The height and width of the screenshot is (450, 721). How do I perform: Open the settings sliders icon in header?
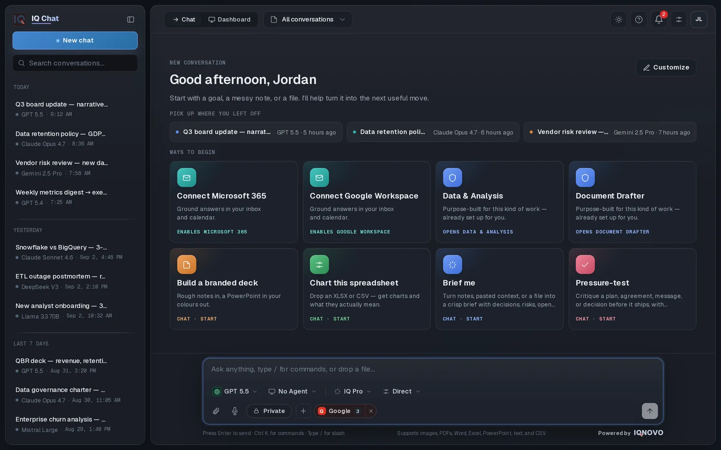click(679, 19)
